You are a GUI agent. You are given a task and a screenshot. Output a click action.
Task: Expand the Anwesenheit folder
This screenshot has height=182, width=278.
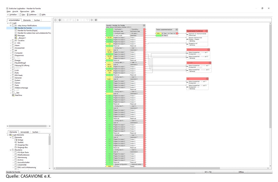[x=11, y=48]
